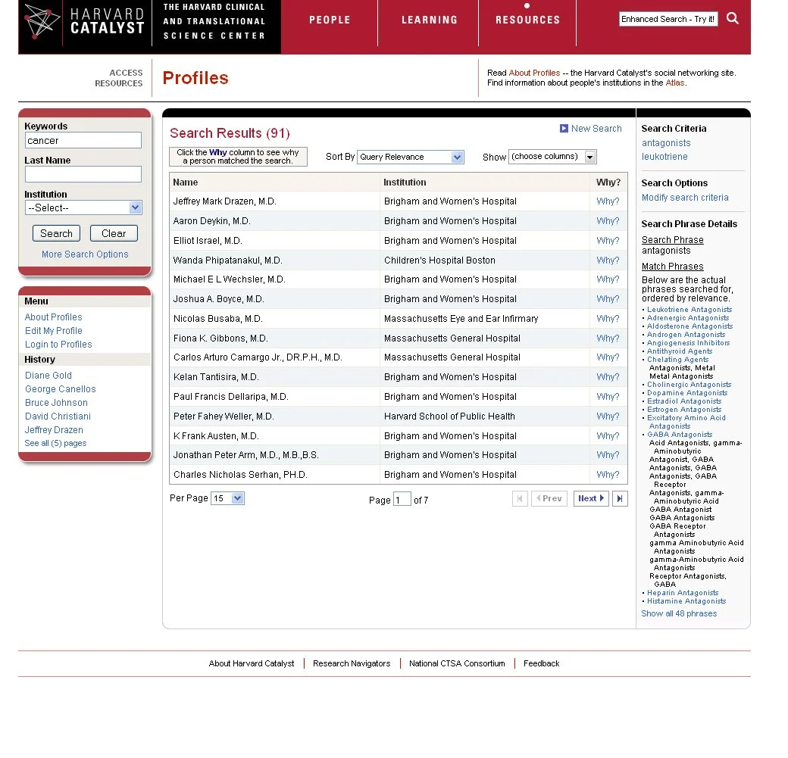Open George Canellos from History

61,389
